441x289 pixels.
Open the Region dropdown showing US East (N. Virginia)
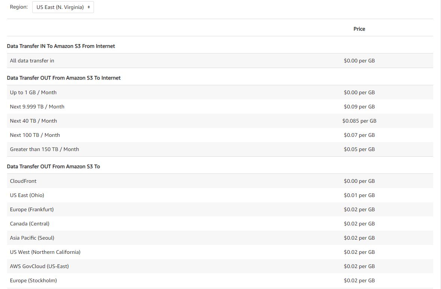tap(63, 7)
